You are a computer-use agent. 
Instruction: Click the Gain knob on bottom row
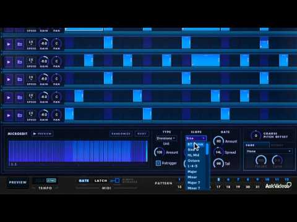(x=44, y=115)
